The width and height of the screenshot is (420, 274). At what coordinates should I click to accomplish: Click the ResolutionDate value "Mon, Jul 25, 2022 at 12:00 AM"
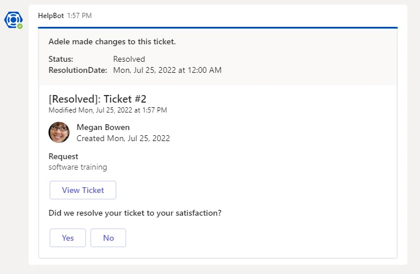(168, 71)
